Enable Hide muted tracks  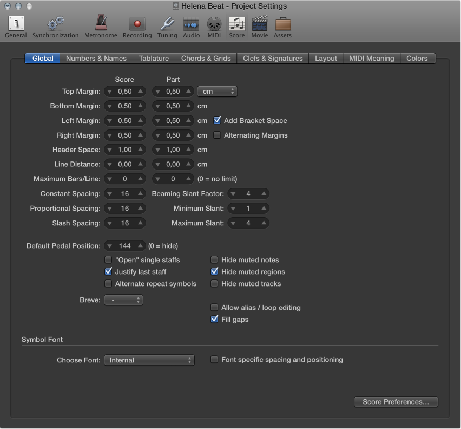214,283
